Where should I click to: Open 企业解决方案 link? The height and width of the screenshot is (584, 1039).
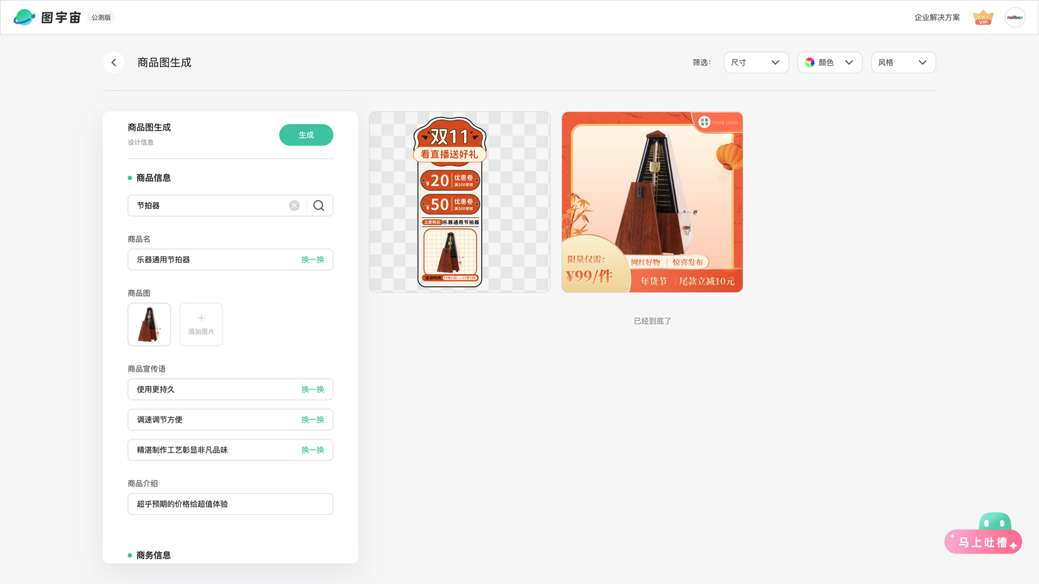coord(936,17)
